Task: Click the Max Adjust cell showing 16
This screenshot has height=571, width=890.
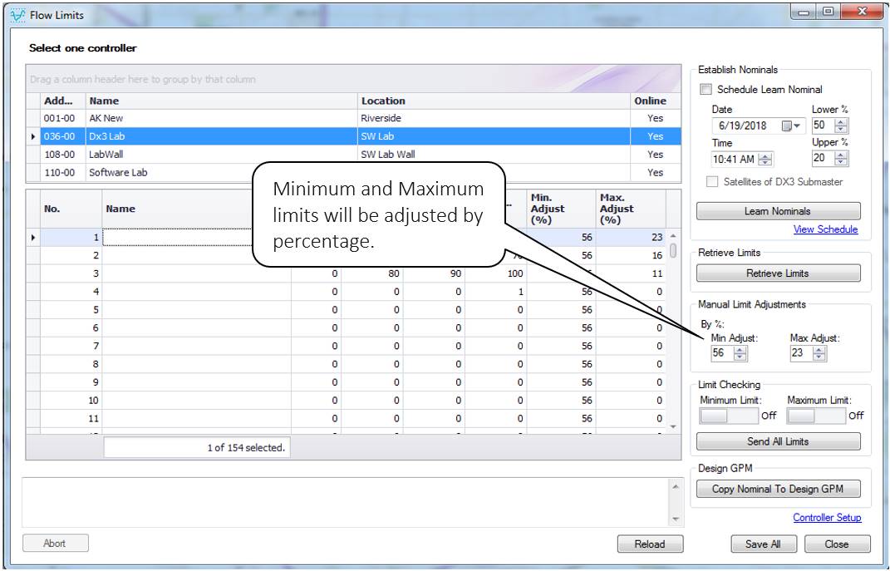Action: [631, 255]
